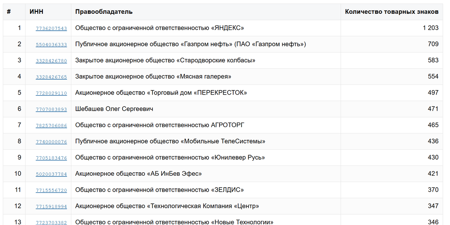Click the «Количество товарных знаков» column header
The width and height of the screenshot is (450, 225).
pos(391,12)
